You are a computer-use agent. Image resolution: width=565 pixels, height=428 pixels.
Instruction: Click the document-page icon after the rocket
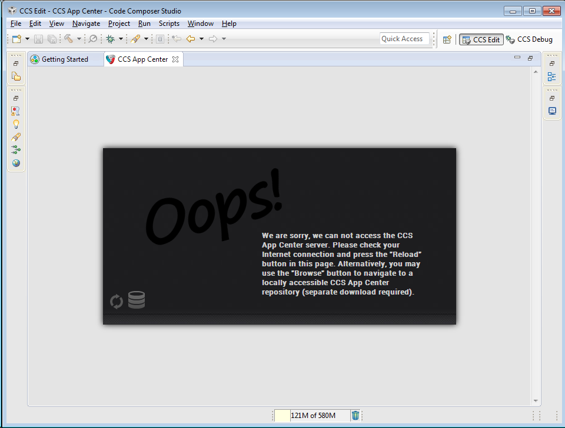pos(160,39)
